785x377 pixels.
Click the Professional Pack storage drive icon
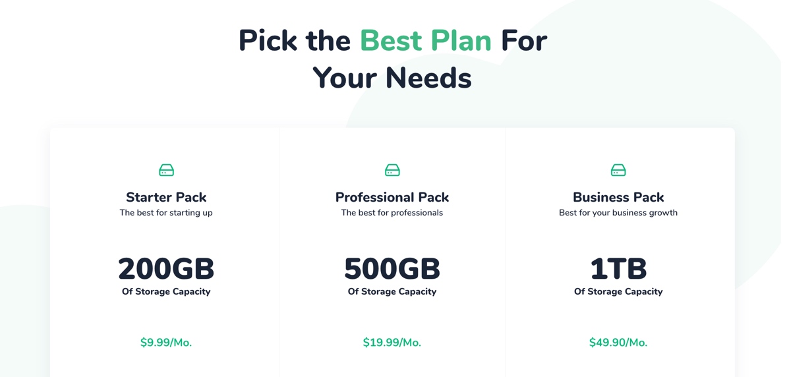392,170
